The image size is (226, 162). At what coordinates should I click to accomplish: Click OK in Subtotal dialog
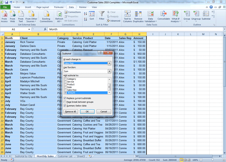(x=87, y=112)
